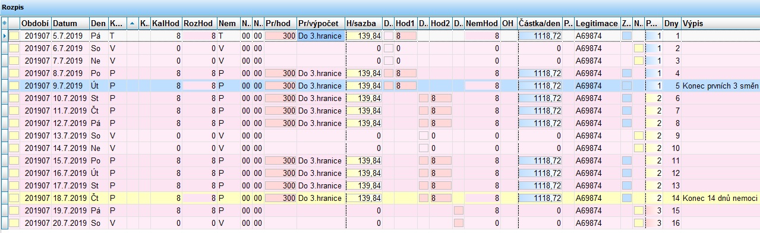The image size is (760, 233).
Task: Click the asterisk grid selector icon
Action: pyautogui.click(x=4, y=23)
